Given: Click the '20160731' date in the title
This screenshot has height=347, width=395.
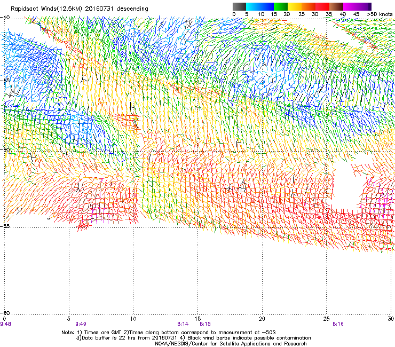Looking at the screenshot, I should point(99,9).
